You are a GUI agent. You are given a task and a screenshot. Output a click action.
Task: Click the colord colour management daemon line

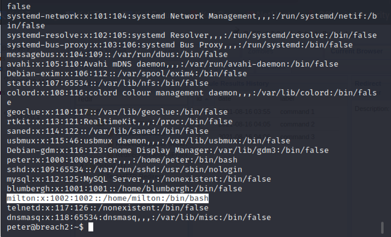tap(192, 98)
